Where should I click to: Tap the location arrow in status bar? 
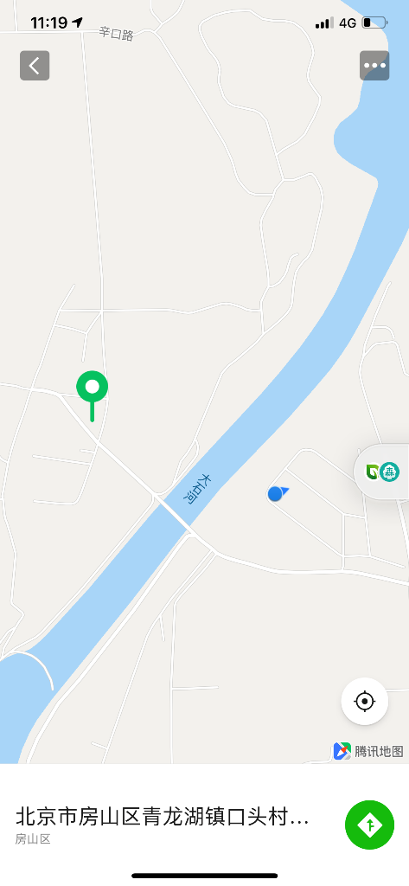[x=78, y=22]
